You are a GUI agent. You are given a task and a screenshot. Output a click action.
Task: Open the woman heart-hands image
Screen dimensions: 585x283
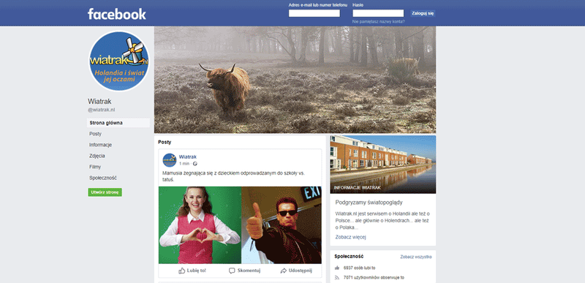[x=200, y=225]
